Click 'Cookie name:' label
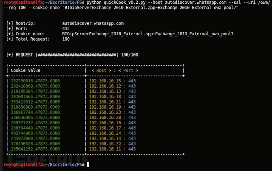This screenshot has width=272, height=171. coord(30,34)
